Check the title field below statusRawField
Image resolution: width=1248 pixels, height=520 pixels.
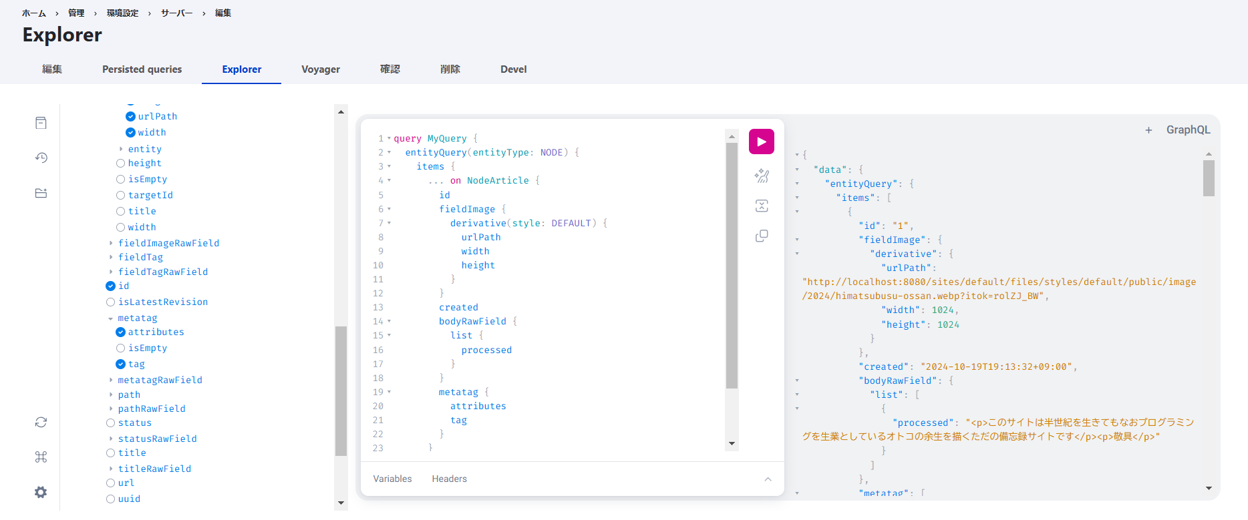click(110, 453)
